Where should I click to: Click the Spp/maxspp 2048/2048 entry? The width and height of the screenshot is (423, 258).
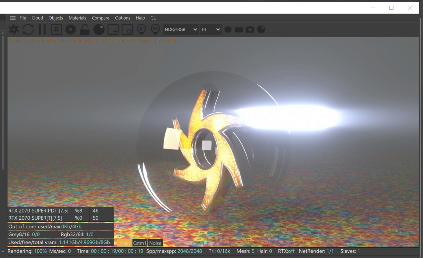coord(174,251)
